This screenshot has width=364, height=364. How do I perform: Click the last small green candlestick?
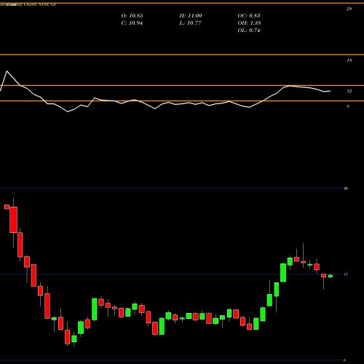tap(331, 276)
